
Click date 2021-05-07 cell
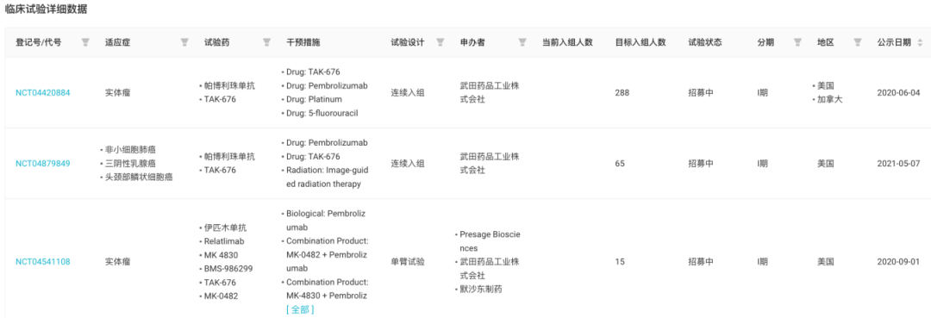[897, 163]
